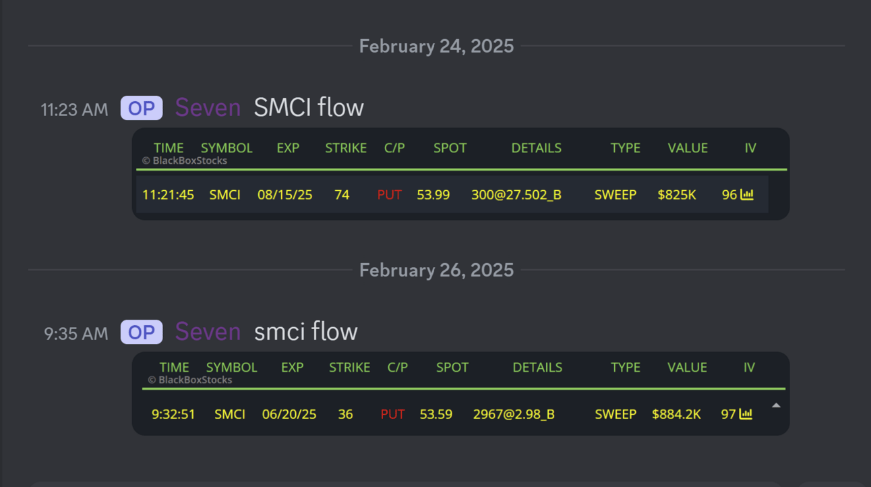This screenshot has width=871, height=487.
Task: Click the $884.2K value cell
Action: coord(676,414)
